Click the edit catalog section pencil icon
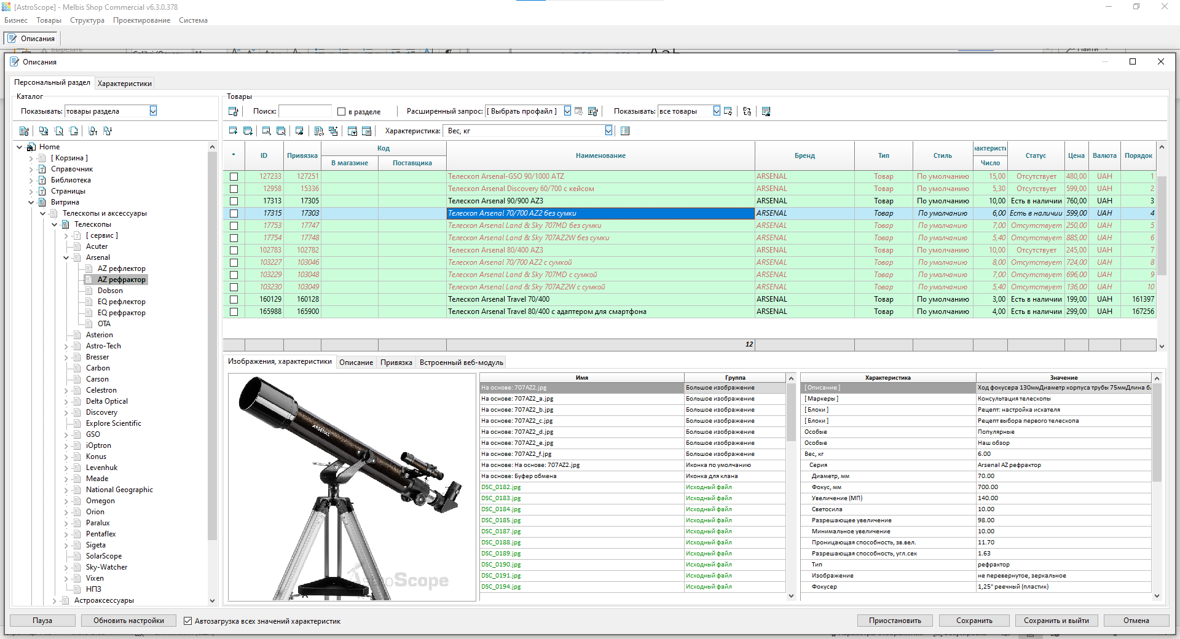 (59, 131)
